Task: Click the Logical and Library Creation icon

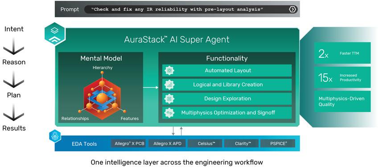Action: click(169, 84)
